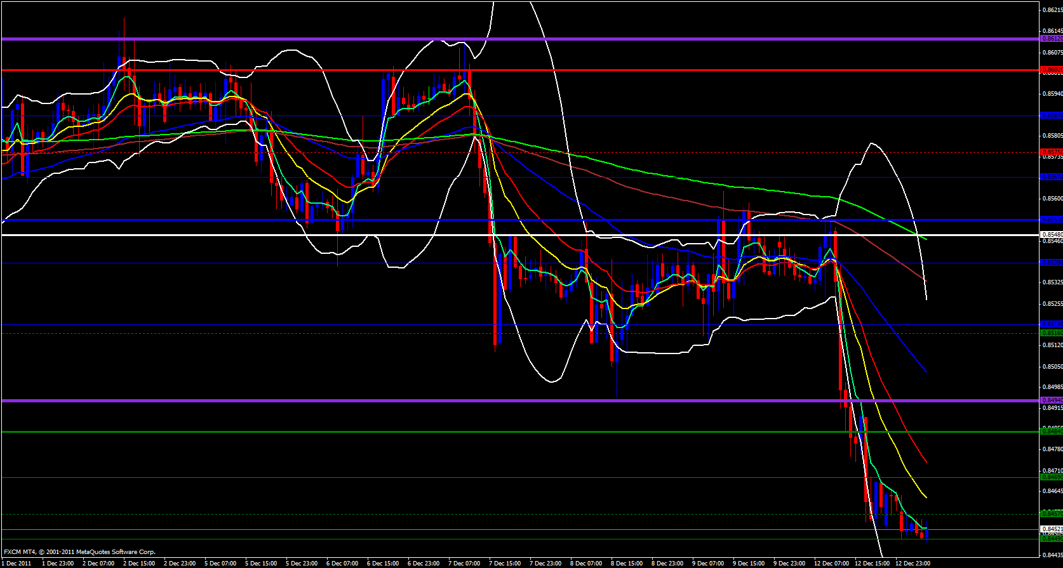Select the green 0.84840 price level tag
1063x568 pixels.
(1051, 432)
